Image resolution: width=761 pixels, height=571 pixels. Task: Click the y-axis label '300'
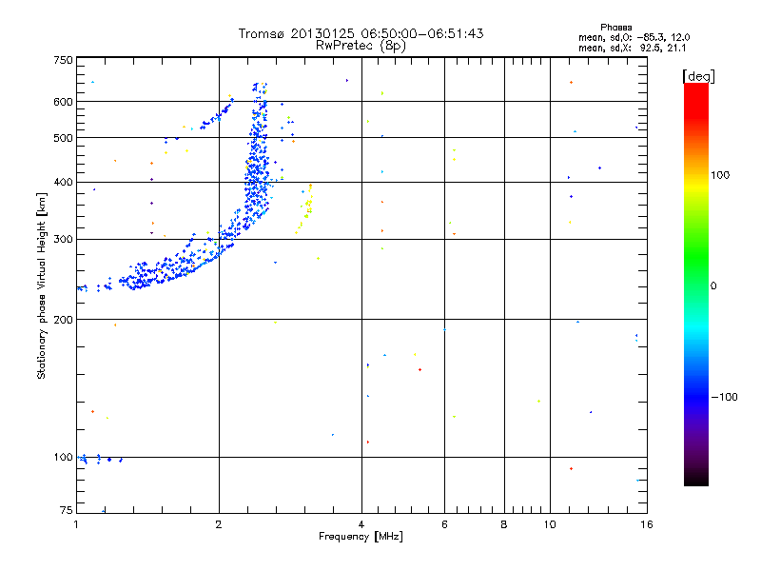pos(63,239)
